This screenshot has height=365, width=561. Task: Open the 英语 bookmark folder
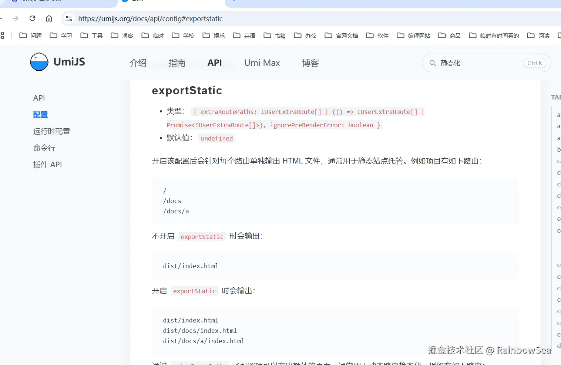click(x=244, y=36)
